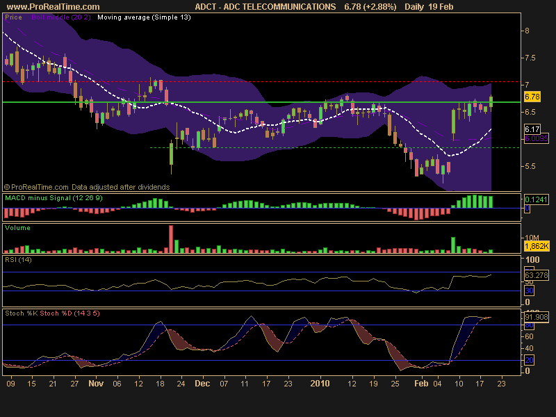
Task: Click the 19 date axis label
Action: [x=373, y=384]
